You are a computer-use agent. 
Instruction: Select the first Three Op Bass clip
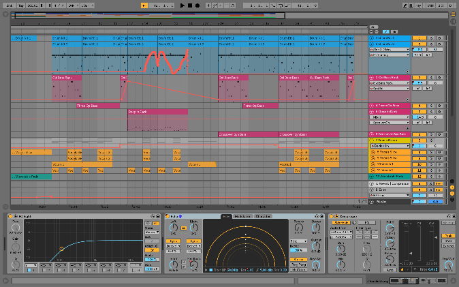pos(98,106)
